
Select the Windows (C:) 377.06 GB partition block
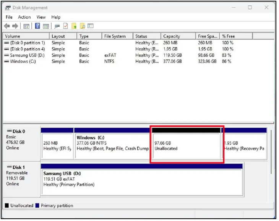[x=112, y=143]
